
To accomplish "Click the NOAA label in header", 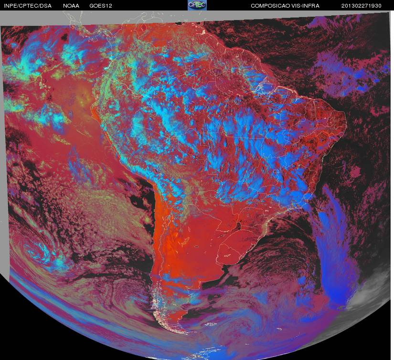I will pos(71,6).
